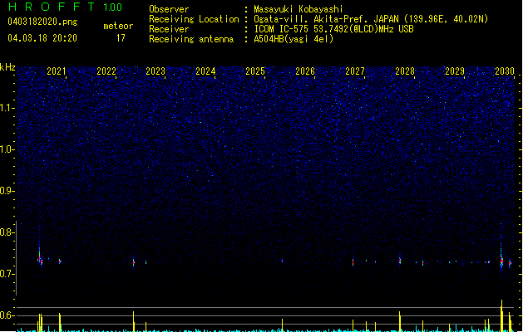Select antenna A504HB(yagi 4el) text

tap(294, 39)
